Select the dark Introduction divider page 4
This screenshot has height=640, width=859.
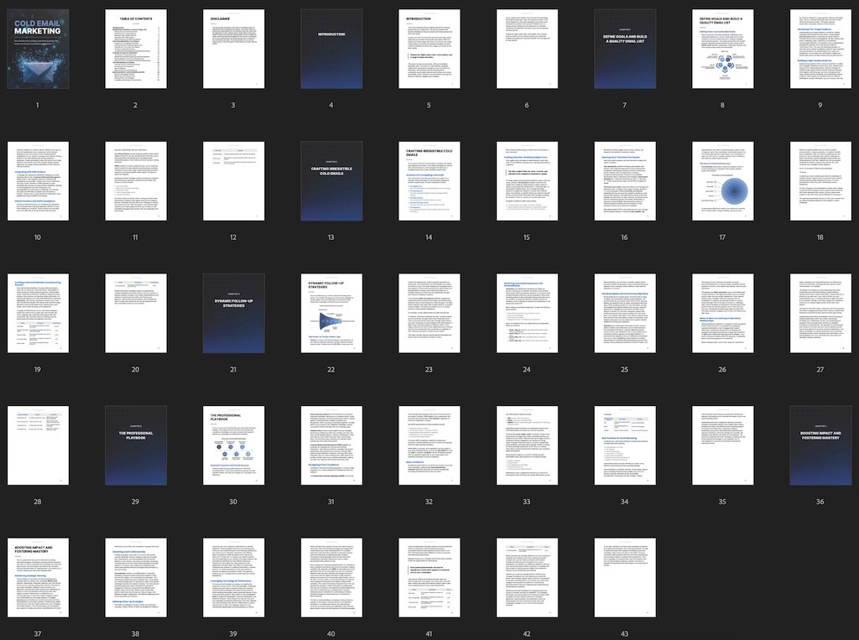pyautogui.click(x=331, y=49)
